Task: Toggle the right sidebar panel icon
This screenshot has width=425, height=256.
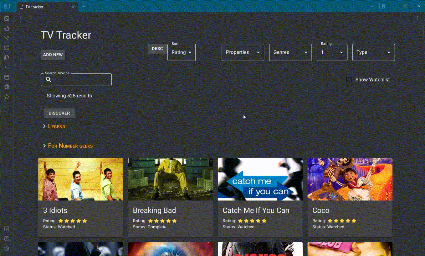Action: pyautogui.click(x=382, y=6)
